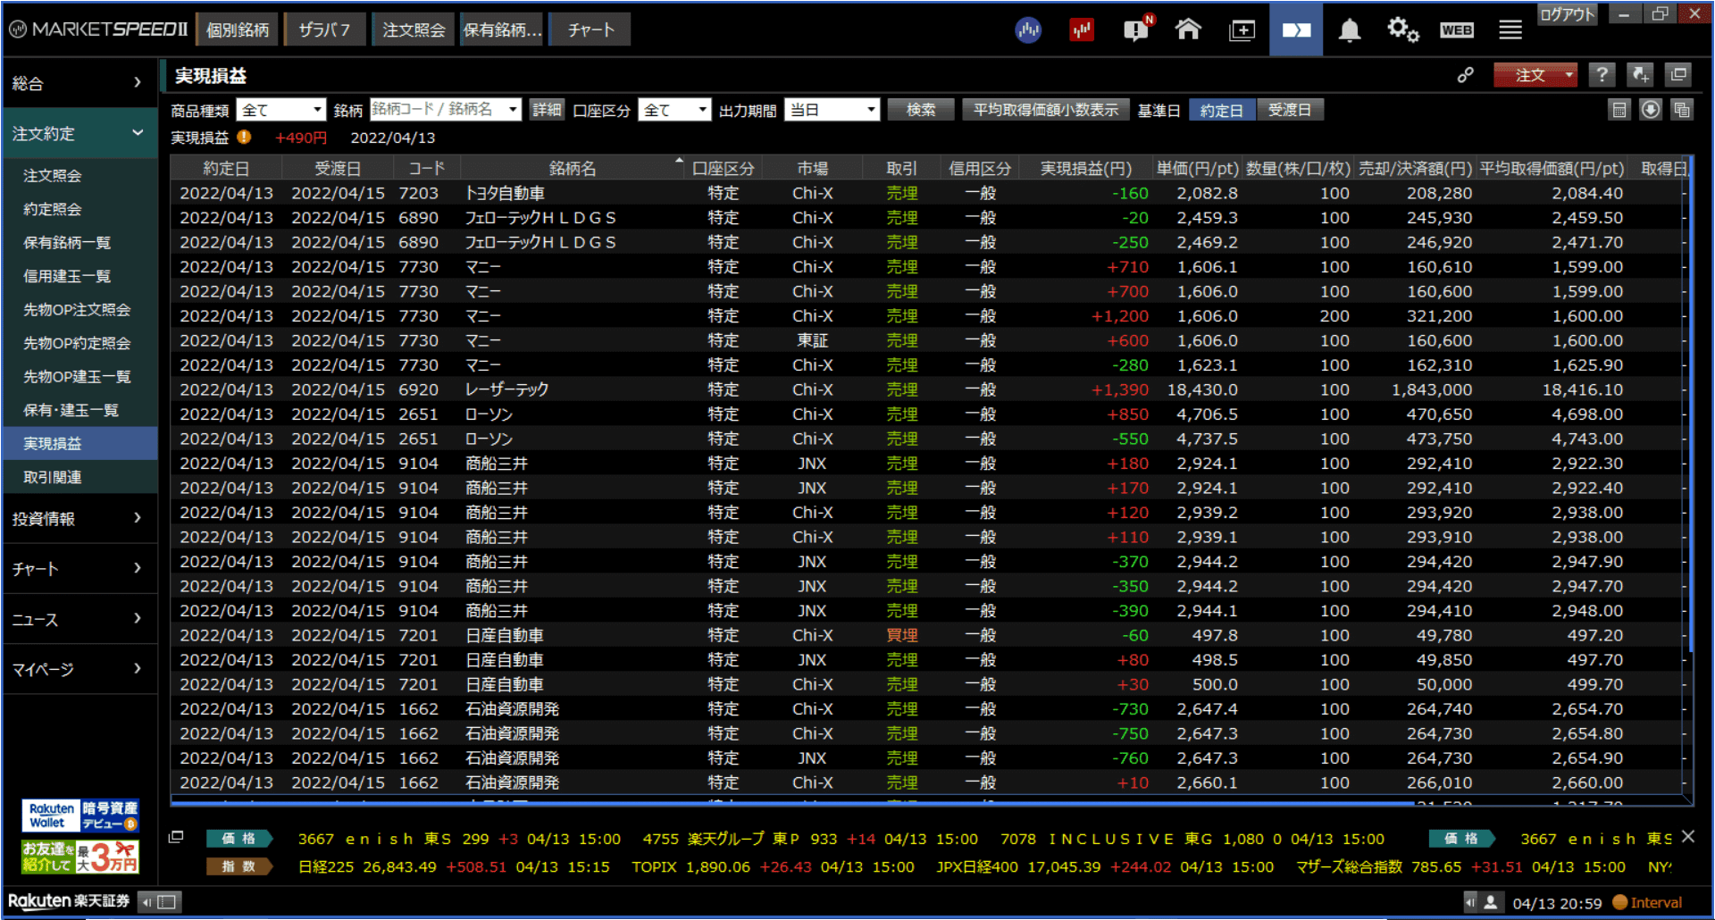
Task: Open the WEB icon
Action: (x=1456, y=30)
